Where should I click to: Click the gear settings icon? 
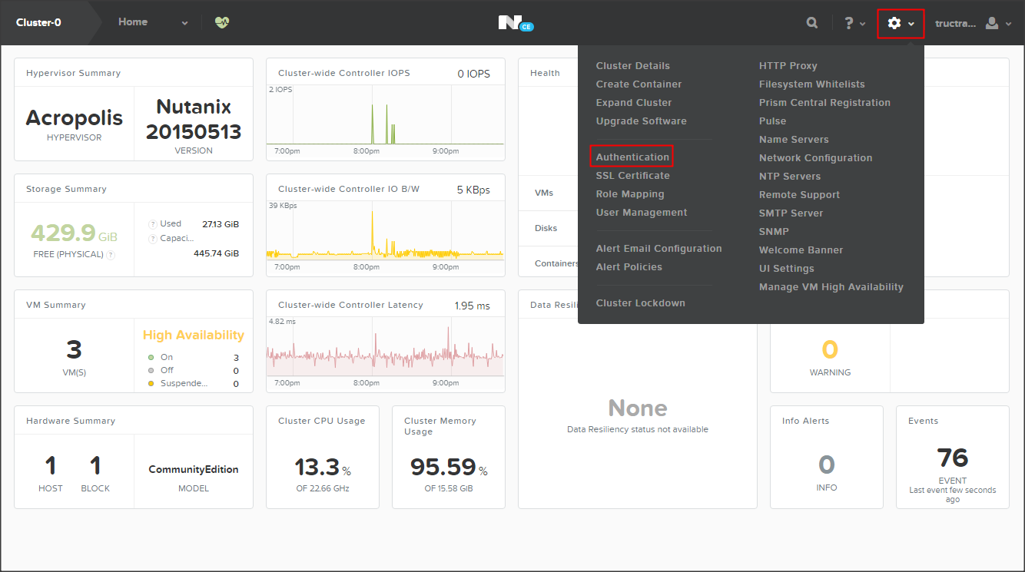point(894,23)
